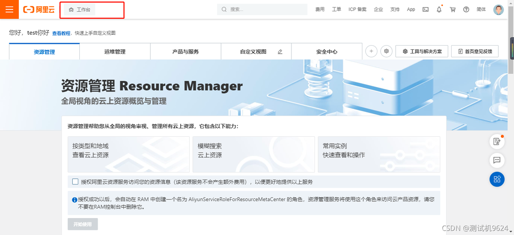Open the 企业 menu
This screenshot has width=514, height=235.
378,9
